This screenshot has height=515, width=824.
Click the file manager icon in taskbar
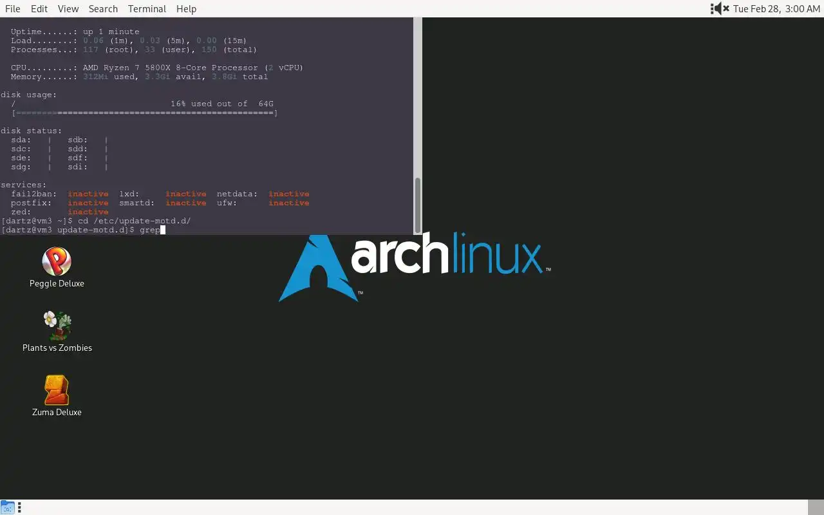point(8,507)
